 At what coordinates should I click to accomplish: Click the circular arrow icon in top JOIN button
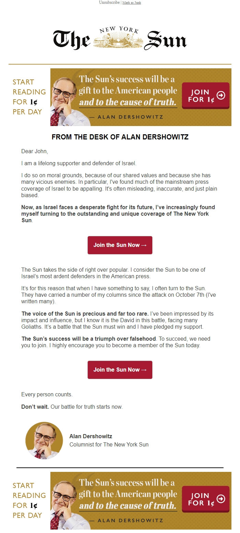tap(221, 95)
